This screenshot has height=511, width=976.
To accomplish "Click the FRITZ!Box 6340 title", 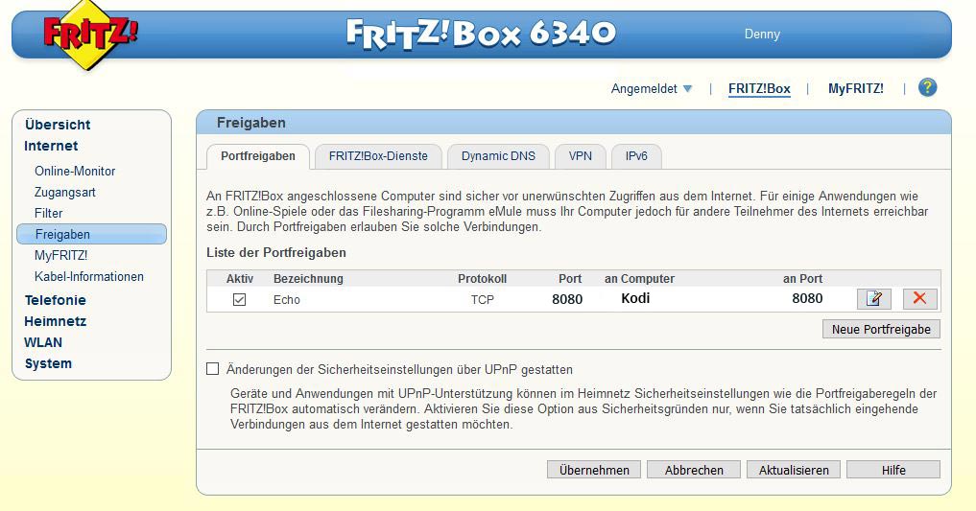I will click(481, 33).
